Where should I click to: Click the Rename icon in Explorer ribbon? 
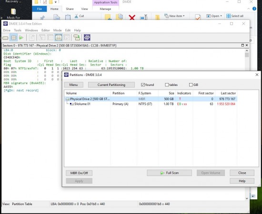pyautogui.click(x=143, y=17)
